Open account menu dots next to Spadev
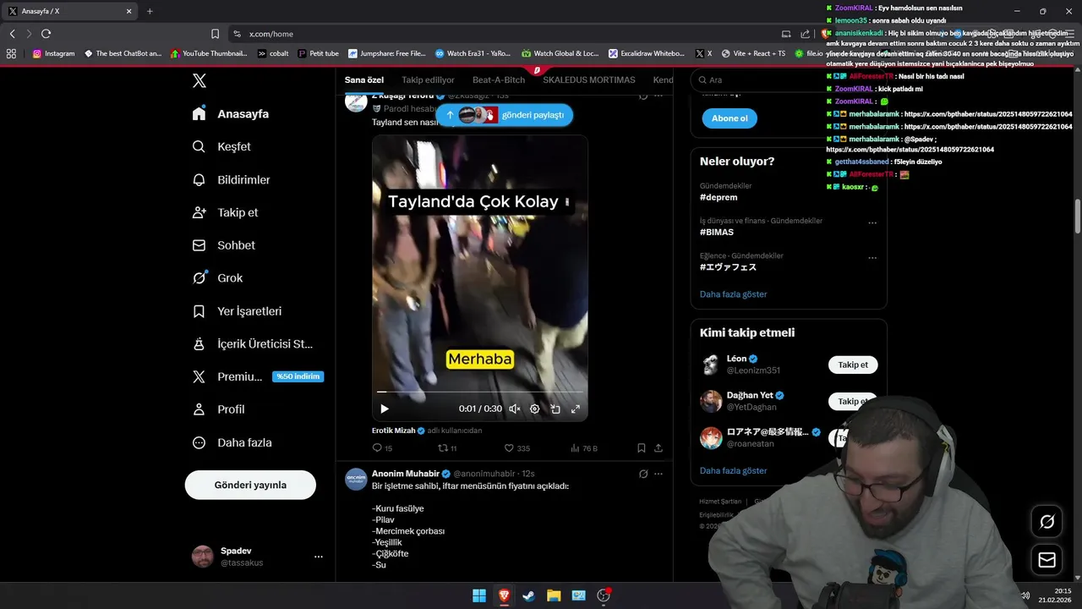The image size is (1082, 609). pos(319,557)
